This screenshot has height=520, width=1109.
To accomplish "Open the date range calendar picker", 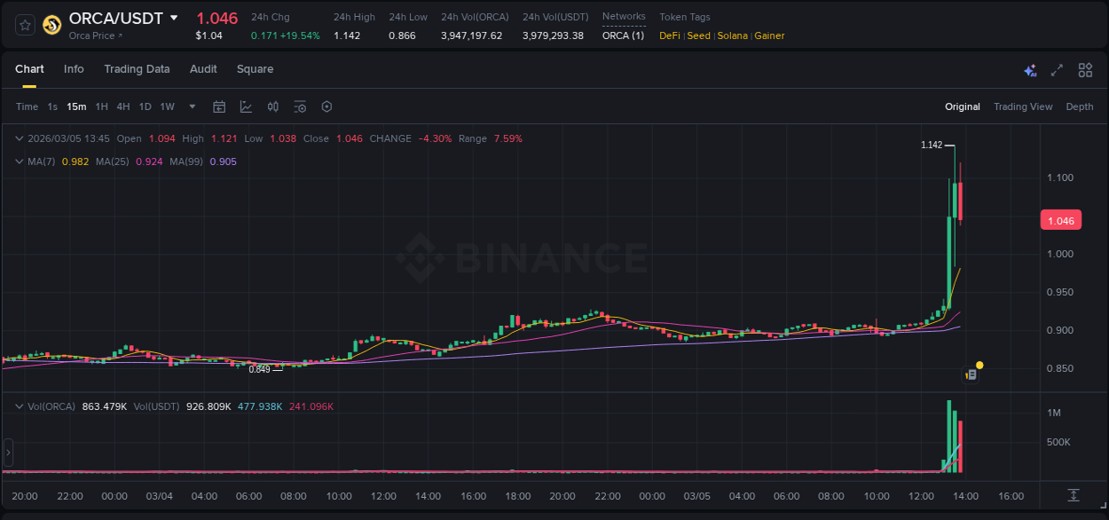I will click(219, 106).
